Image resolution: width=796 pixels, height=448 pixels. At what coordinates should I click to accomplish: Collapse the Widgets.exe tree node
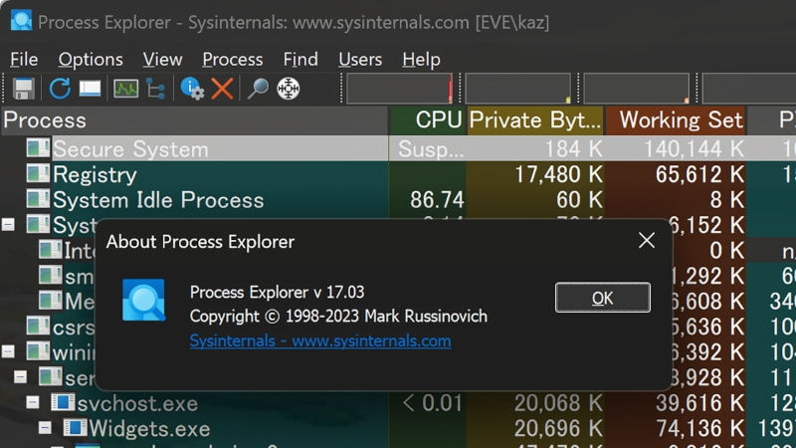coord(45,428)
